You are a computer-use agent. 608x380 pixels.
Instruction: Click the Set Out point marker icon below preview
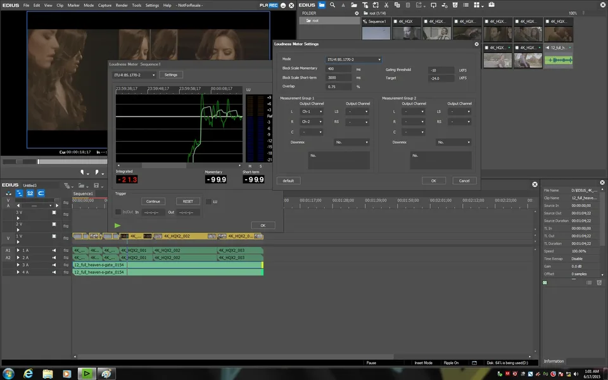[97, 172]
